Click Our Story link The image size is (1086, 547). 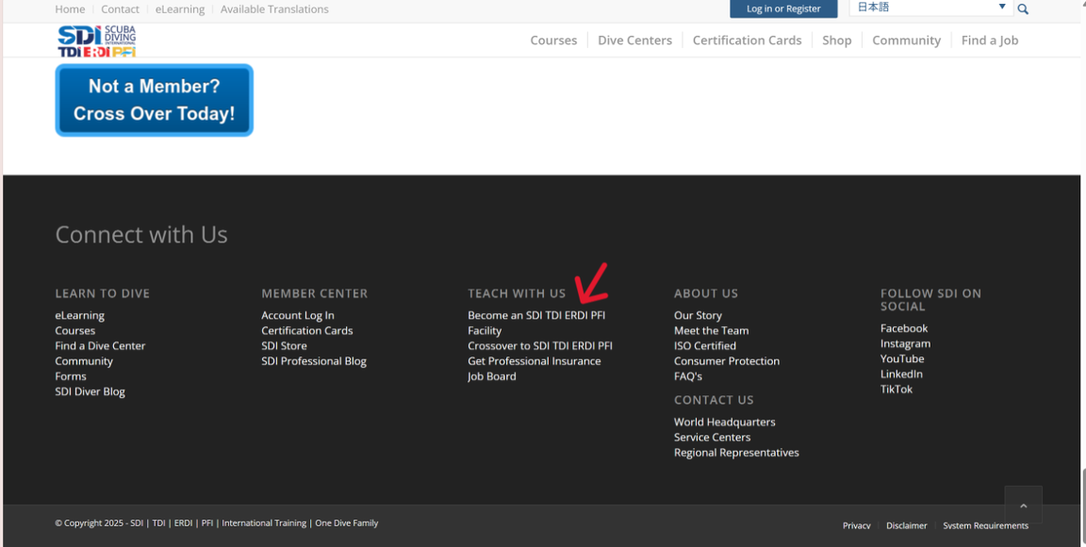[698, 315]
